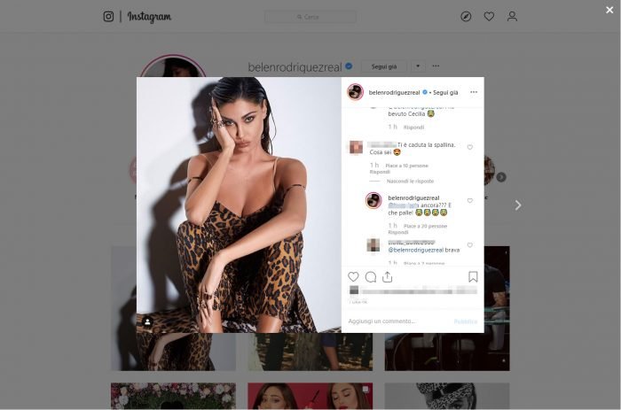Screen dimensions: 621x410
Task: Close the post overlay with X
Action: [609, 10]
